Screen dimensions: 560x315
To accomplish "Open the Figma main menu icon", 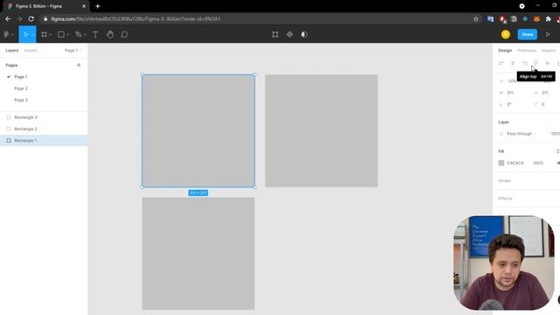I will [6, 35].
